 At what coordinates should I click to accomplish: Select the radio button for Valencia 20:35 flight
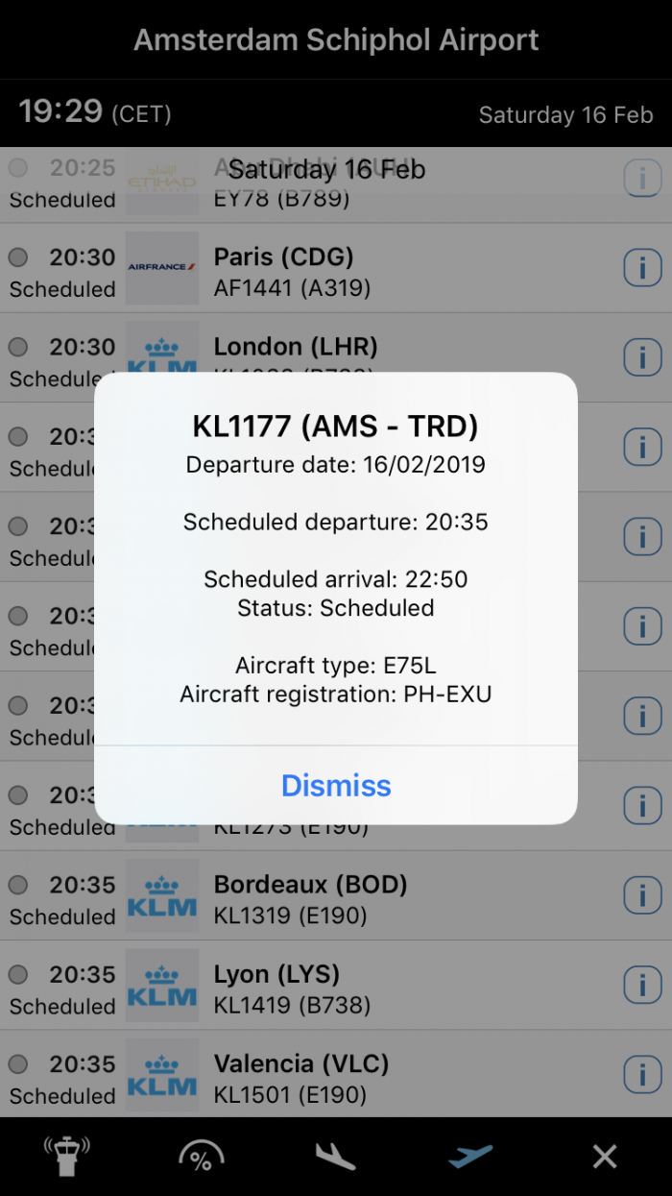click(18, 1064)
